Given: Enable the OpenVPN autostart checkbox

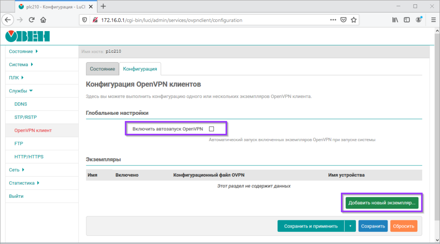Looking at the screenshot, I should click(x=212, y=129).
